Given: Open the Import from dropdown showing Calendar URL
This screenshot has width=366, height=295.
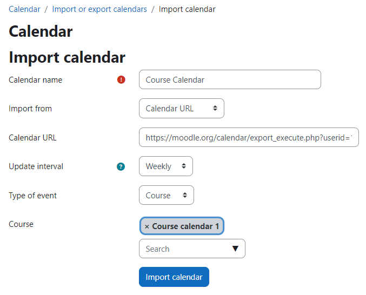Looking at the screenshot, I should point(182,109).
